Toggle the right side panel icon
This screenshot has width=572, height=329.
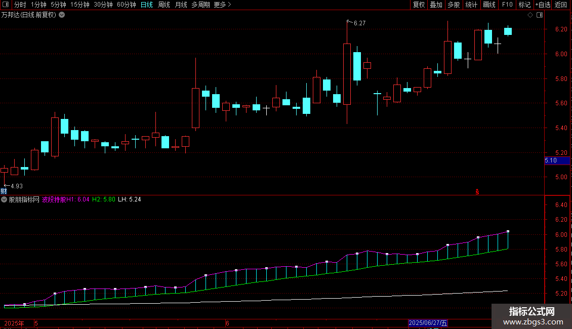click(540, 15)
